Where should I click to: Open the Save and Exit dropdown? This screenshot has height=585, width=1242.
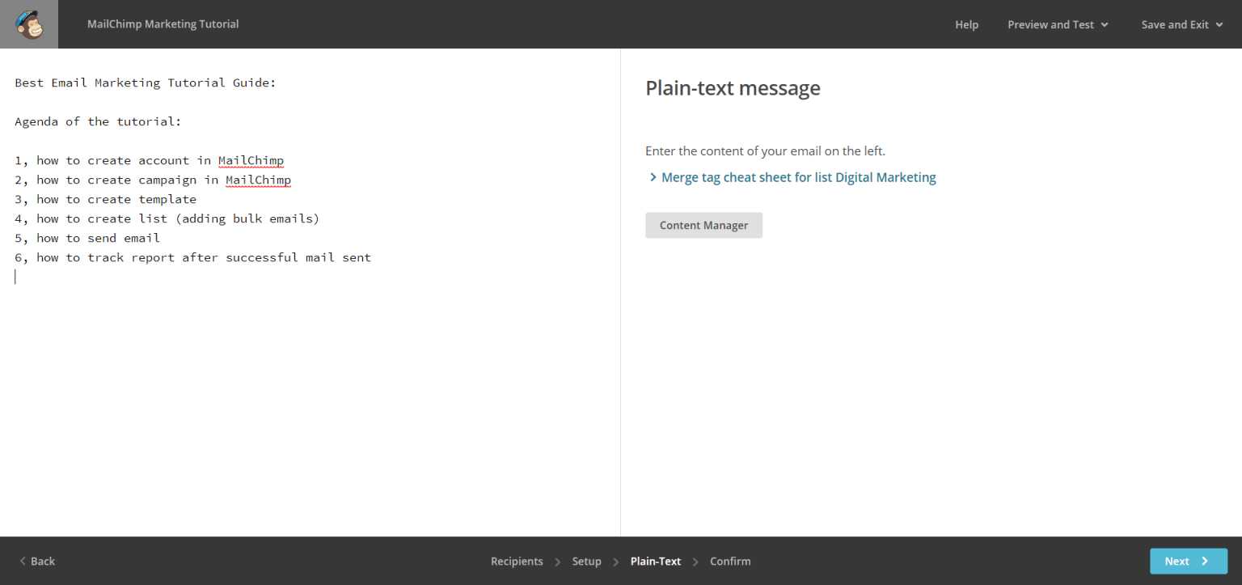click(x=1181, y=24)
